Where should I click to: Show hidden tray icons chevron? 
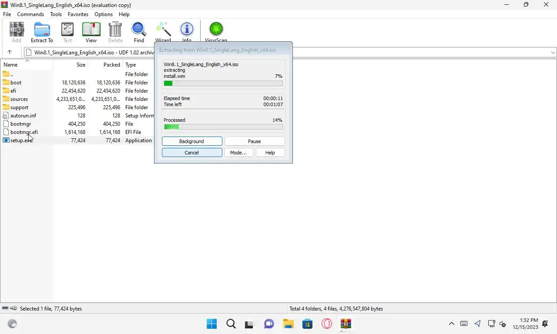pos(452,324)
